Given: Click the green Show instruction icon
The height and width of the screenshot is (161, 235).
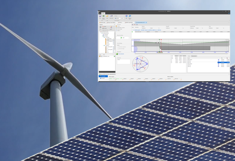Looking at the screenshot, I should (x=117, y=54).
